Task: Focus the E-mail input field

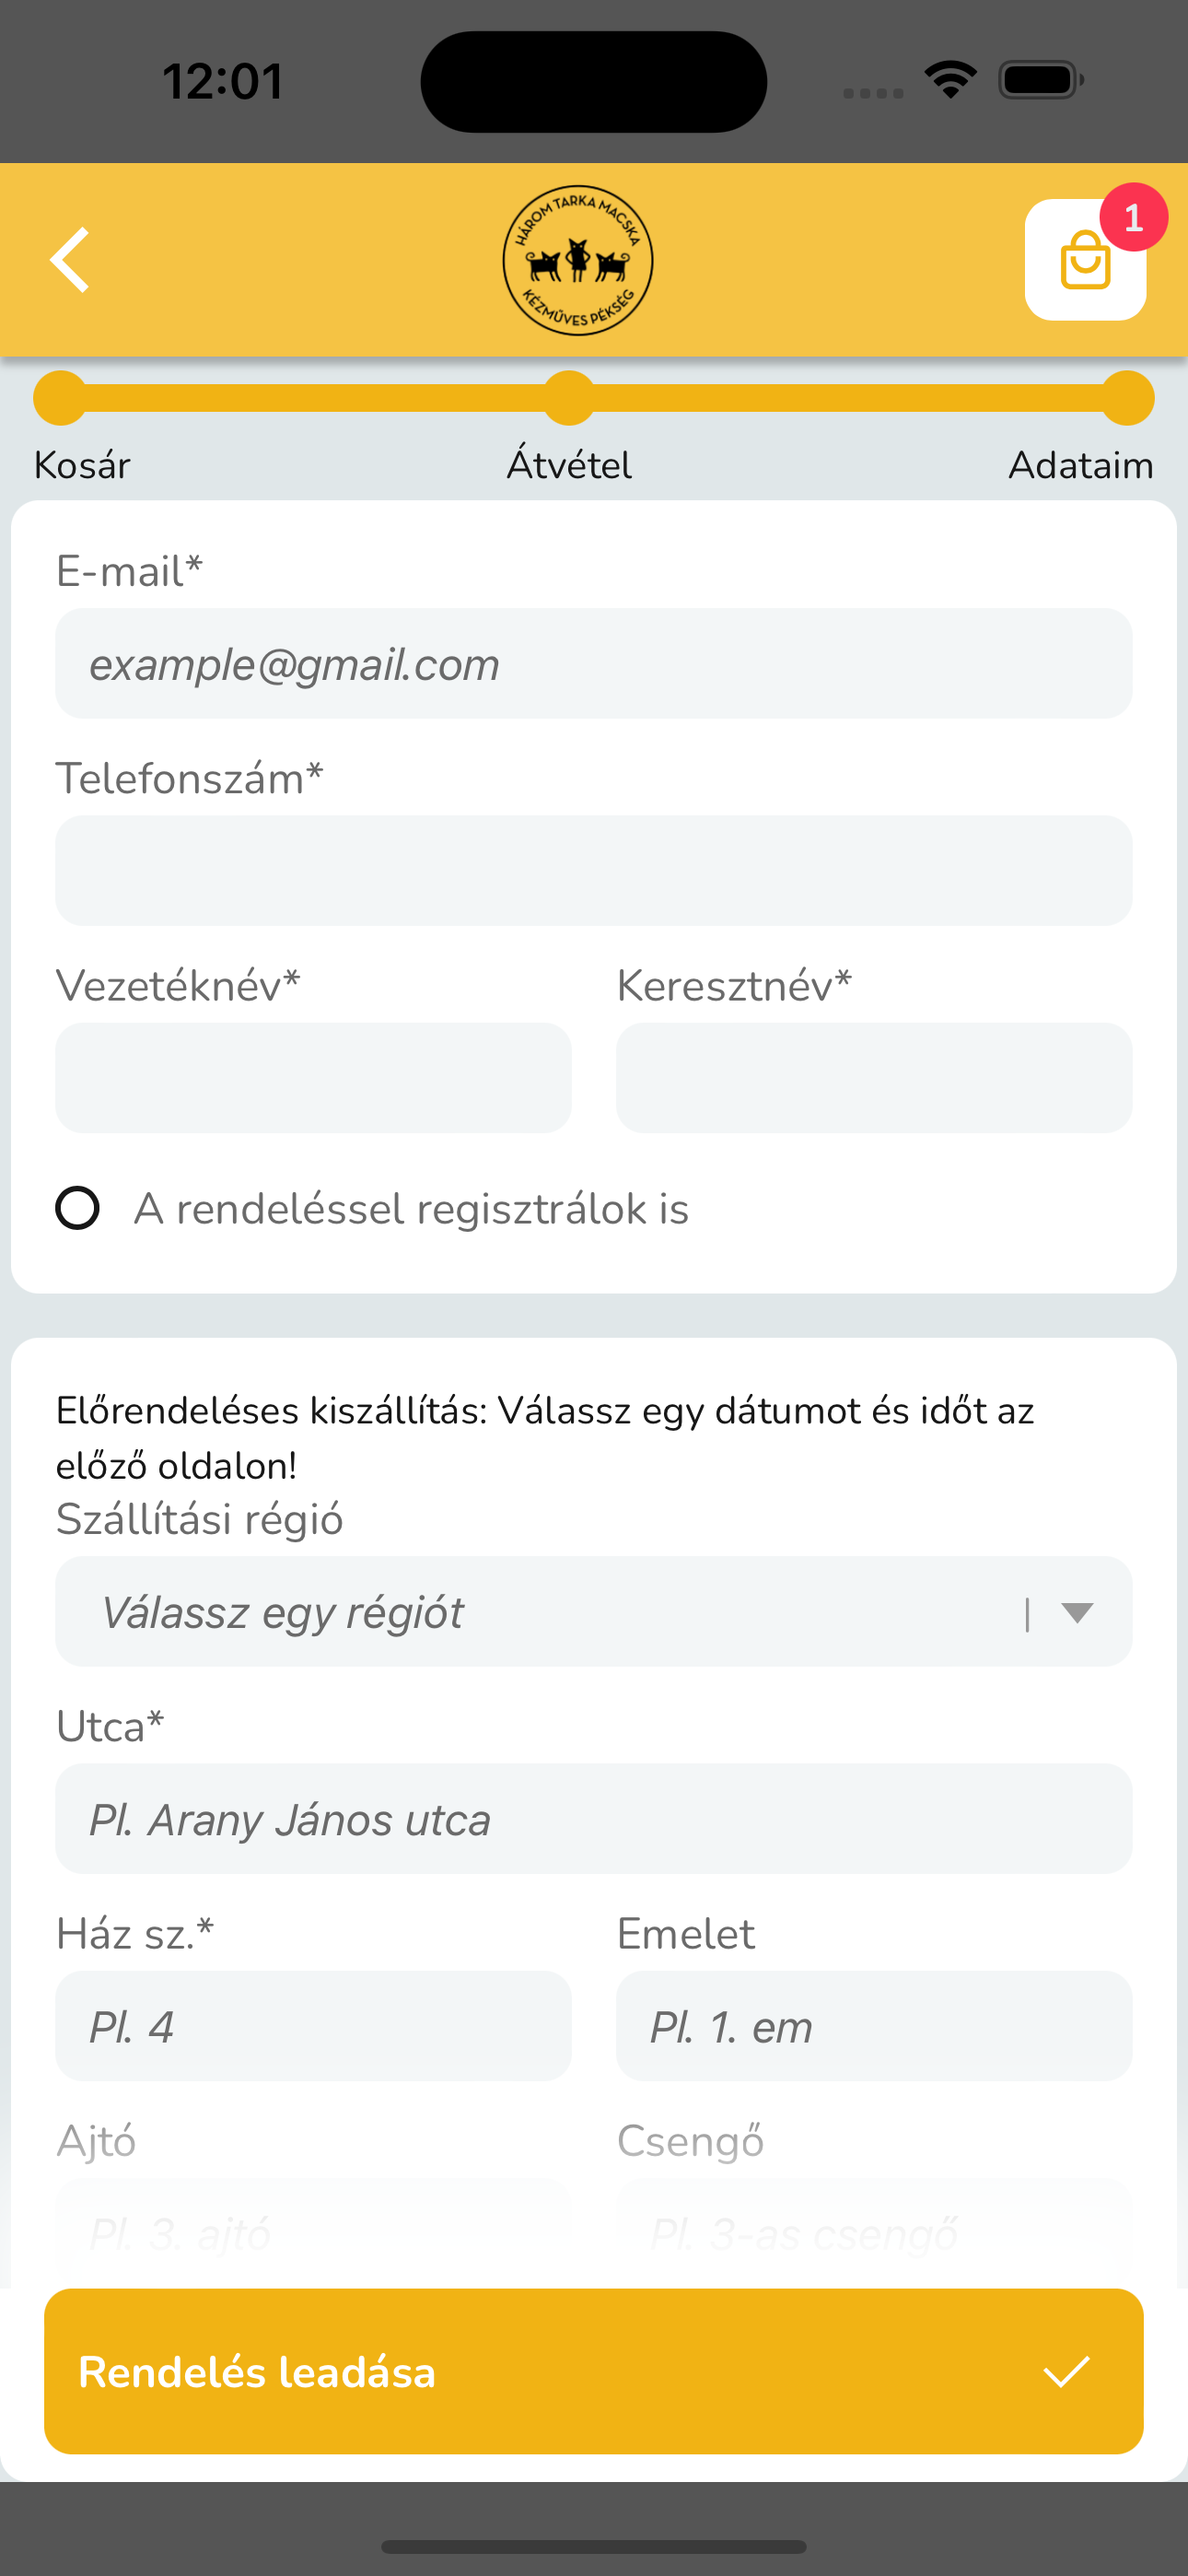Action: pyautogui.click(x=594, y=663)
